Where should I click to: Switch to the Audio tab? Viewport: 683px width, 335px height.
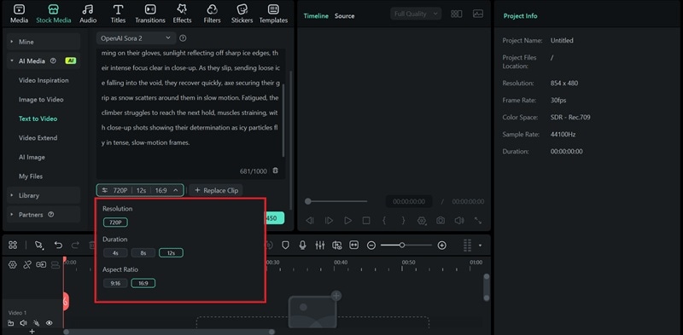[88, 14]
